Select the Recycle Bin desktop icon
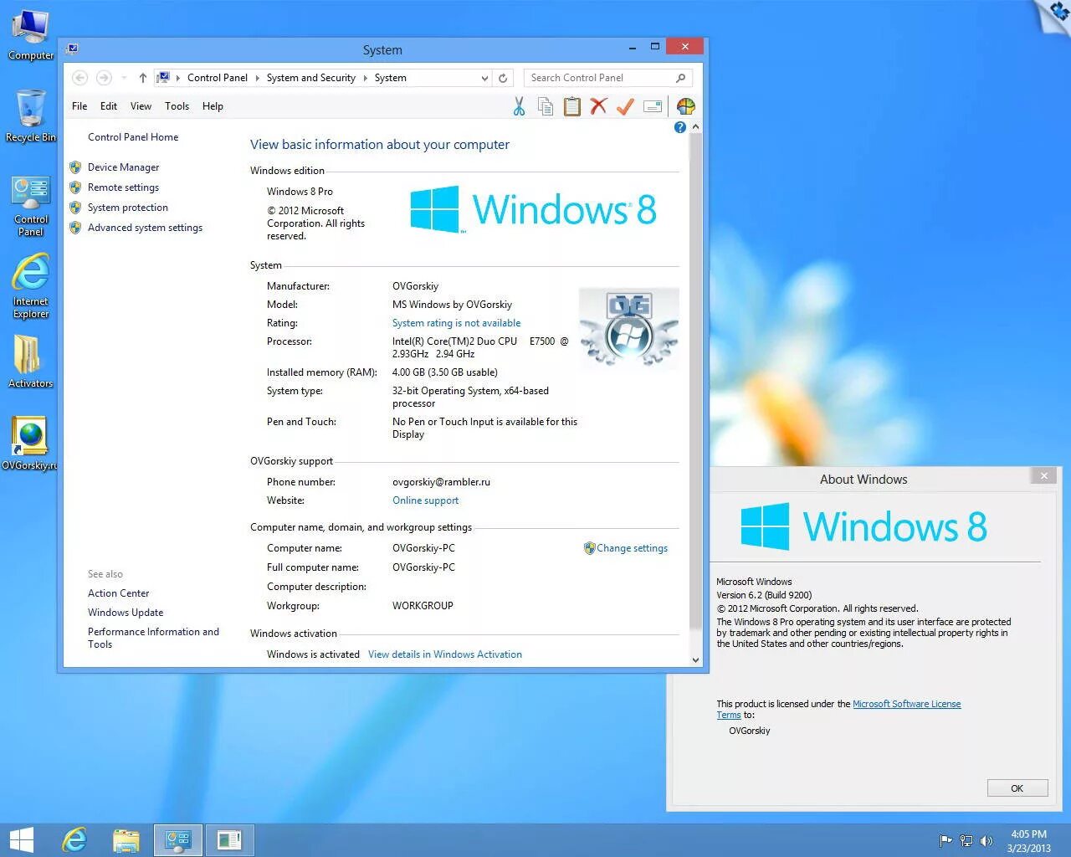 (x=31, y=115)
